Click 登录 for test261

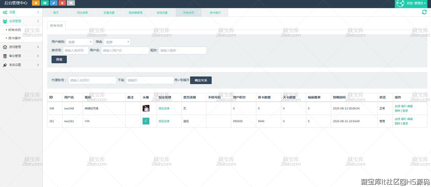405,123
